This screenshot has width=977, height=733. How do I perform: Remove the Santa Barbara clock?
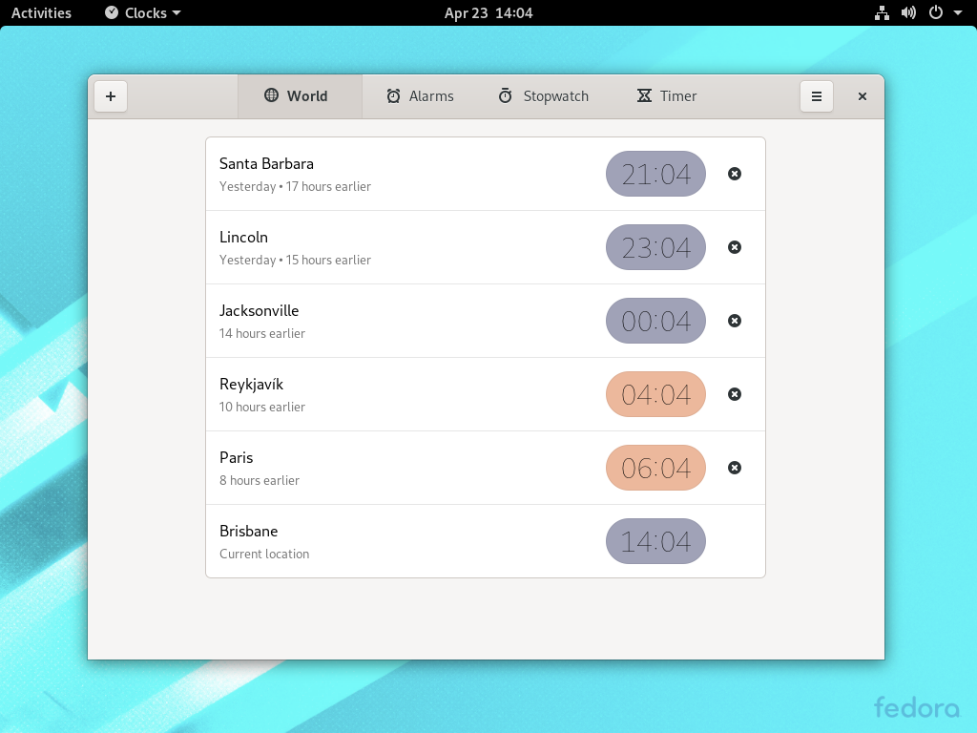[x=734, y=174]
